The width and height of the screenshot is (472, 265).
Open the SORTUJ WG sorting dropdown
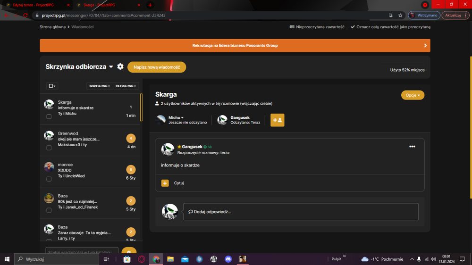click(x=100, y=86)
